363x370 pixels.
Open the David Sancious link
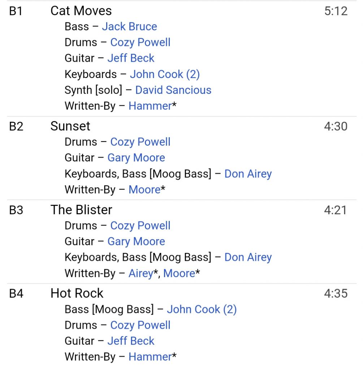click(173, 90)
